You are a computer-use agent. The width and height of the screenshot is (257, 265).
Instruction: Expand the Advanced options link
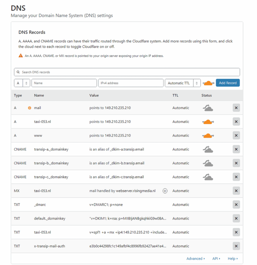point(196,259)
